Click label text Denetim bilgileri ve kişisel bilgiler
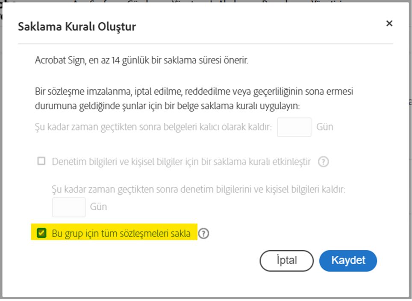This screenshot has height=301, width=412. [x=181, y=162]
